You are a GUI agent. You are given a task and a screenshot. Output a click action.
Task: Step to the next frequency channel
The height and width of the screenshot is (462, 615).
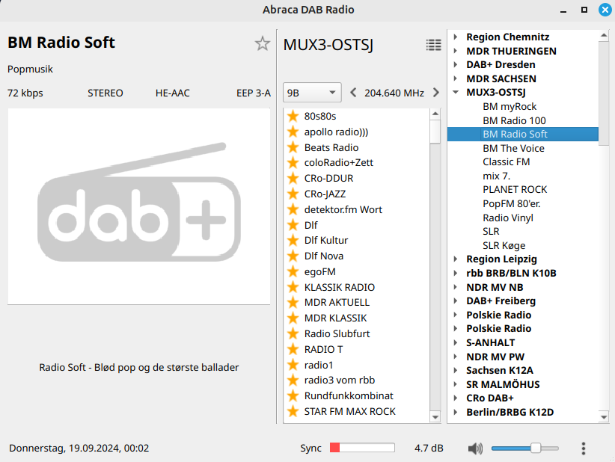[x=435, y=93]
